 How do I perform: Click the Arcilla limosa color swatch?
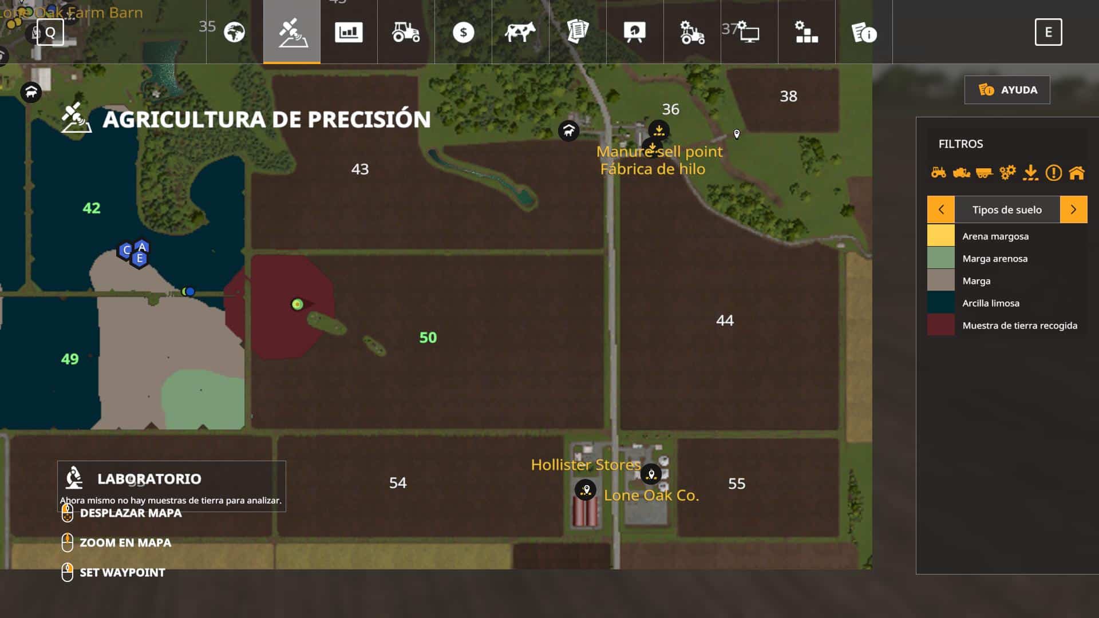click(x=941, y=303)
